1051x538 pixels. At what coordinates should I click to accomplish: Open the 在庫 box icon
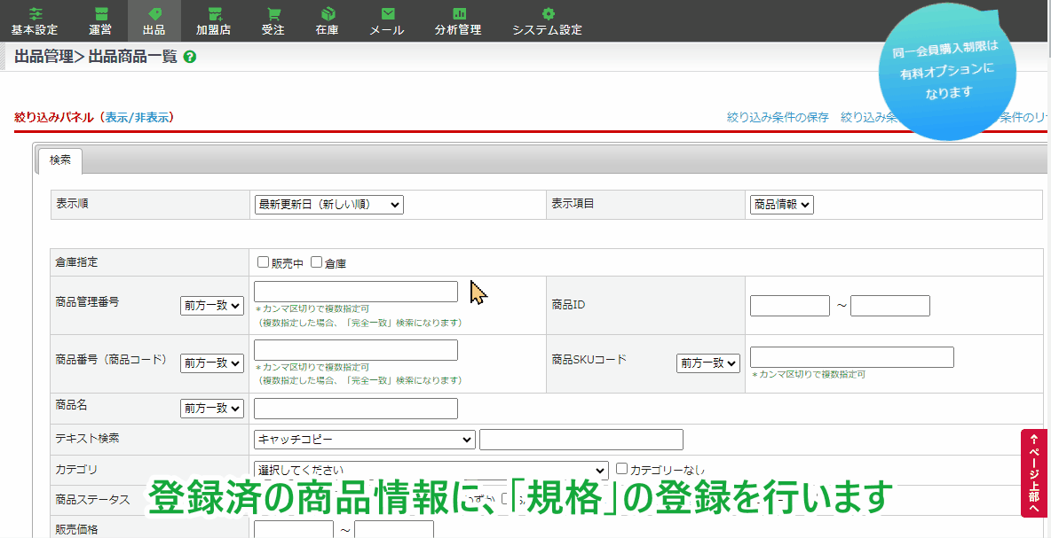coord(328,14)
